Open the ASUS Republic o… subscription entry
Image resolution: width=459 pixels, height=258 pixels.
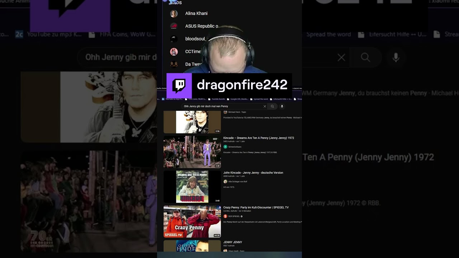202,26
